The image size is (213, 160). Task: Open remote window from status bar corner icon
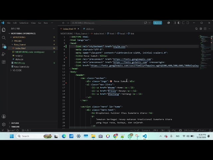click(x=3, y=130)
